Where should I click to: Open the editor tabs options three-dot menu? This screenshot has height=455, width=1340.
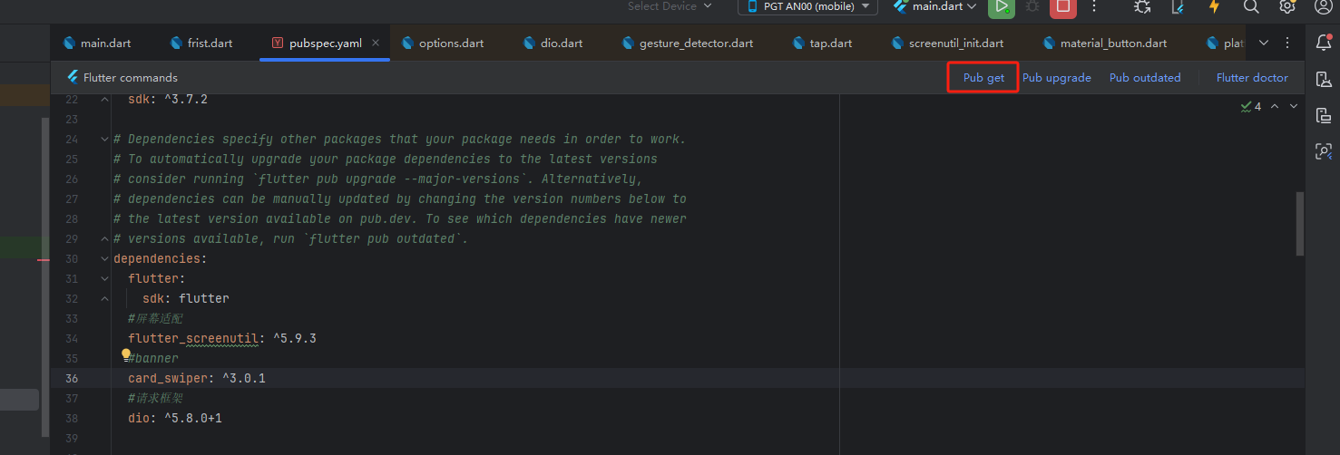[1287, 43]
